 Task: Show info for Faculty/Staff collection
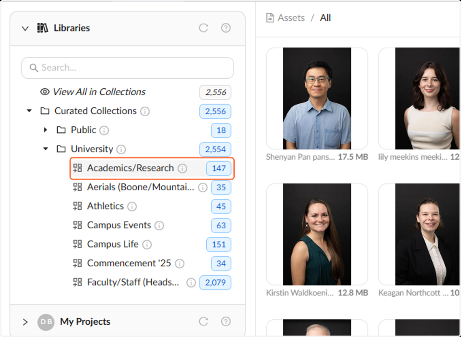coord(191,283)
